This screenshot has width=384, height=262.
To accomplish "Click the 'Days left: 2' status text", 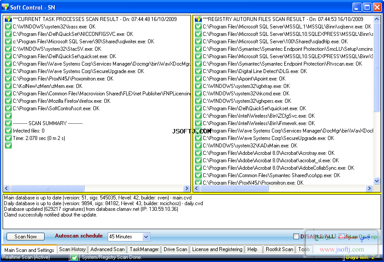I will (x=360, y=257).
